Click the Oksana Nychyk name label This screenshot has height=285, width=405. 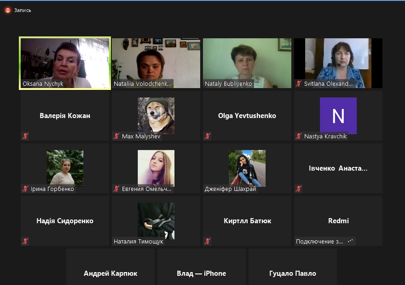43,83
